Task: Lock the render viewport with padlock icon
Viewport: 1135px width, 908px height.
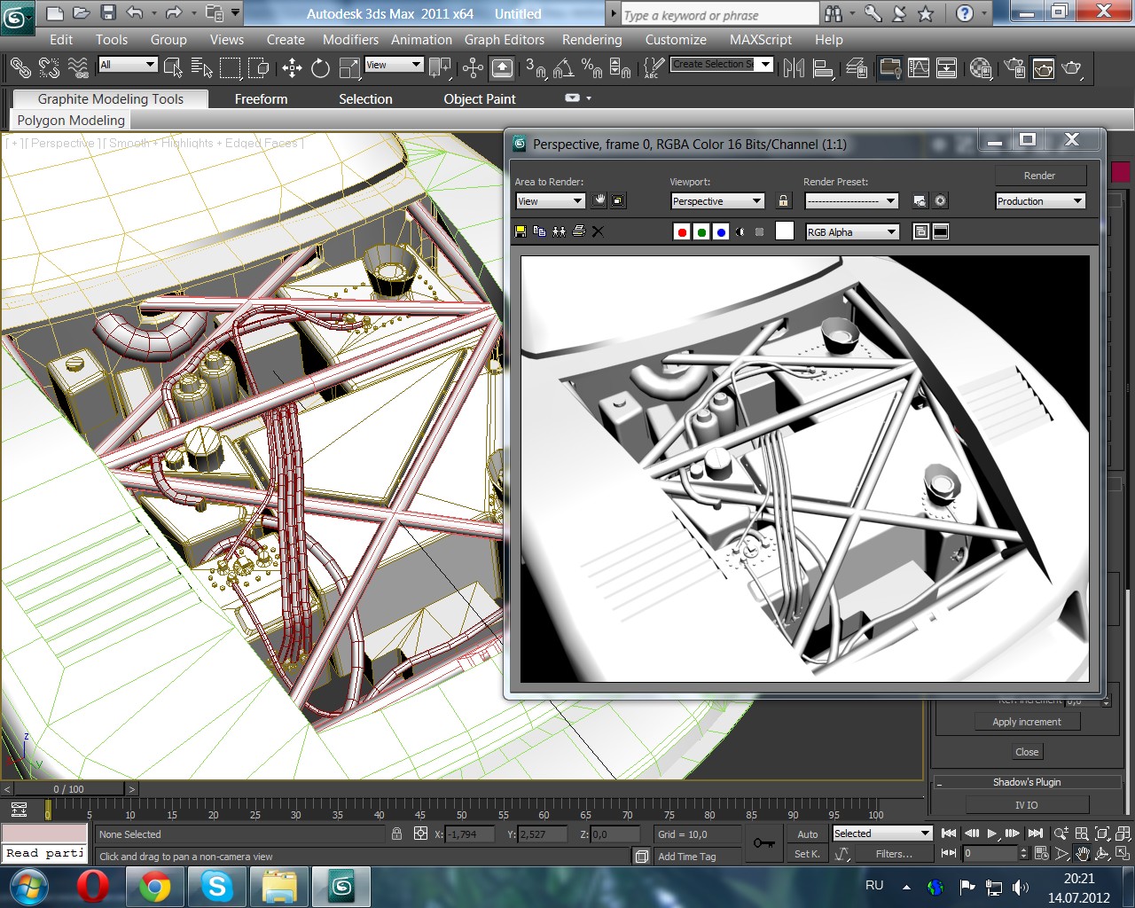Action: pyautogui.click(x=783, y=201)
